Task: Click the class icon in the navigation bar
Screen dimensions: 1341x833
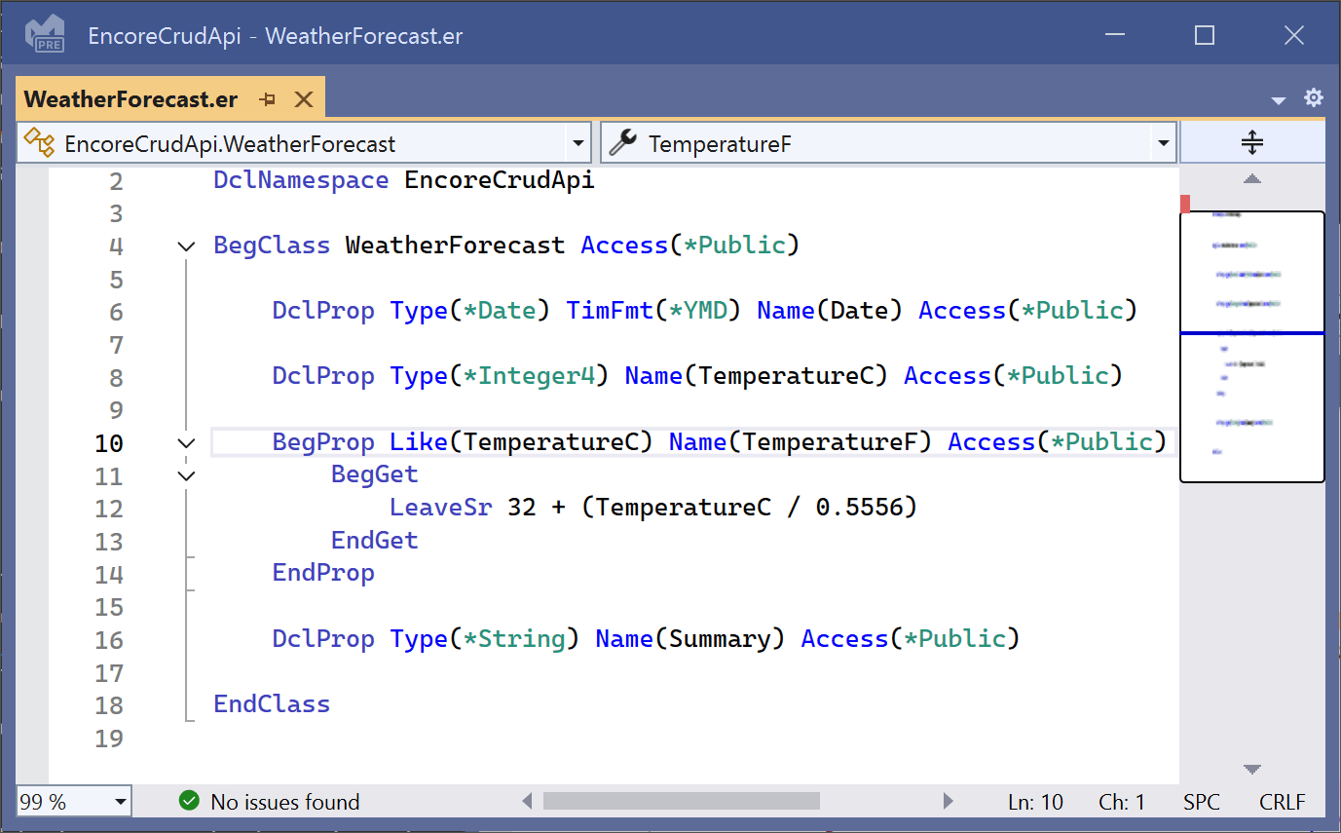Action: pyautogui.click(x=39, y=143)
